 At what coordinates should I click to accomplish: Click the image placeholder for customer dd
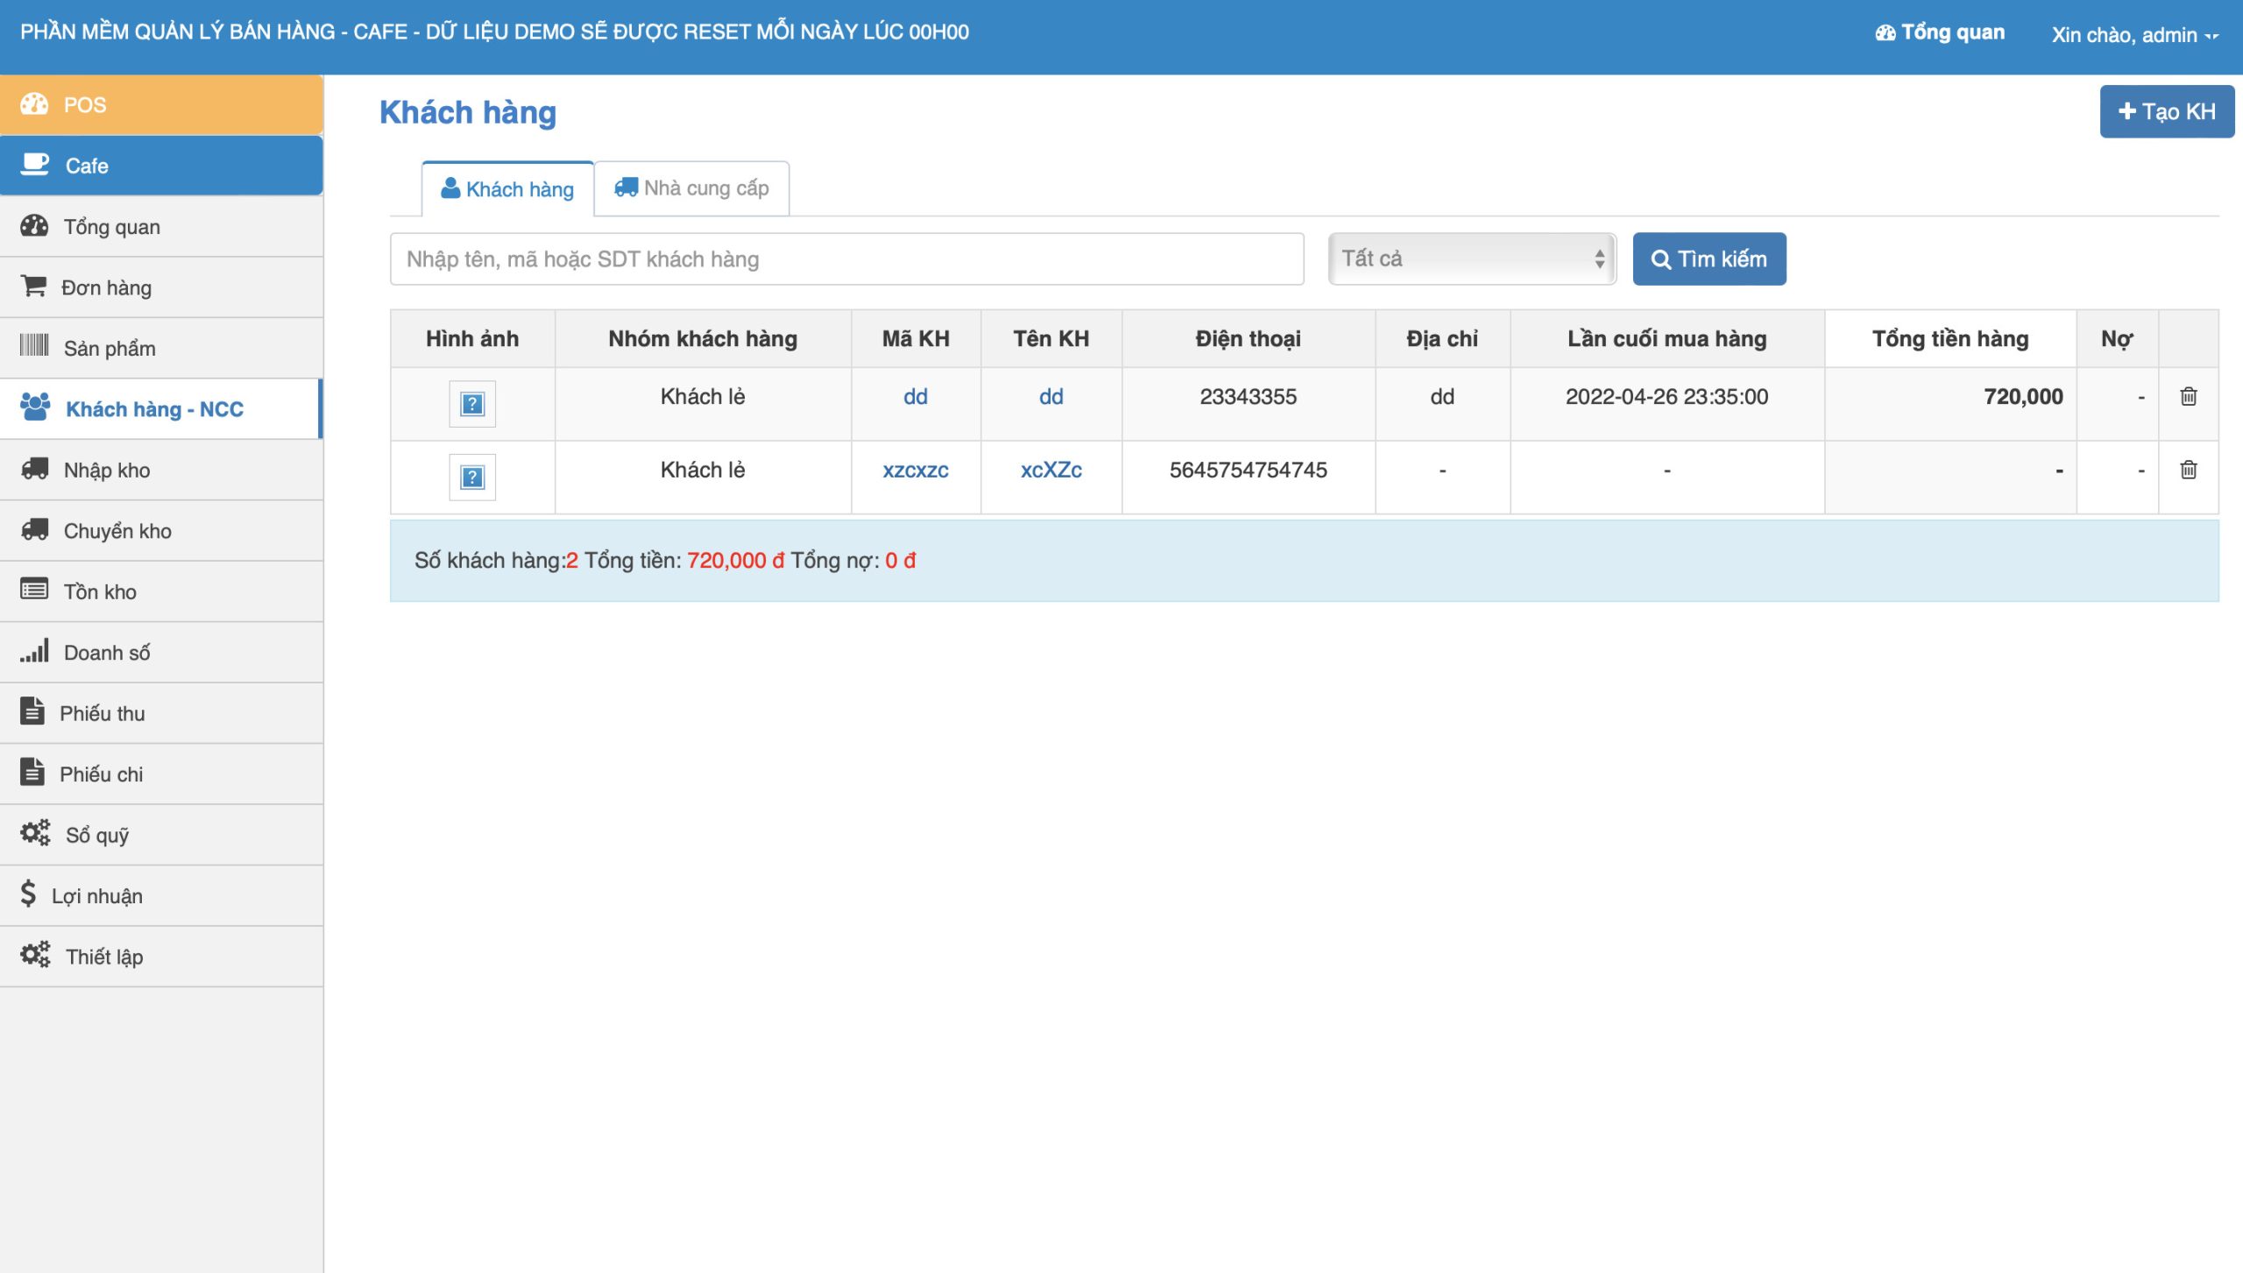(x=472, y=404)
